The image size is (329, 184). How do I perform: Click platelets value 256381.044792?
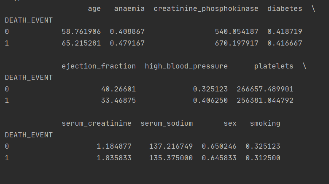pos(265,101)
